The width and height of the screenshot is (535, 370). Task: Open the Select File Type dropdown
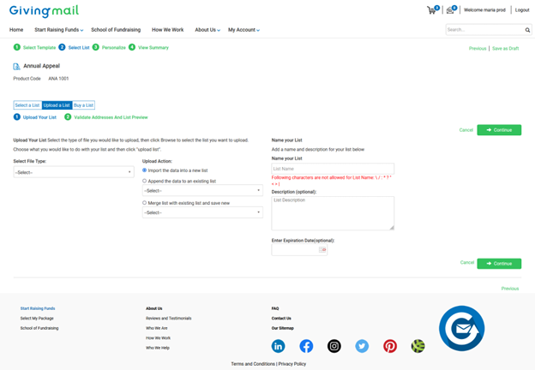[74, 172]
